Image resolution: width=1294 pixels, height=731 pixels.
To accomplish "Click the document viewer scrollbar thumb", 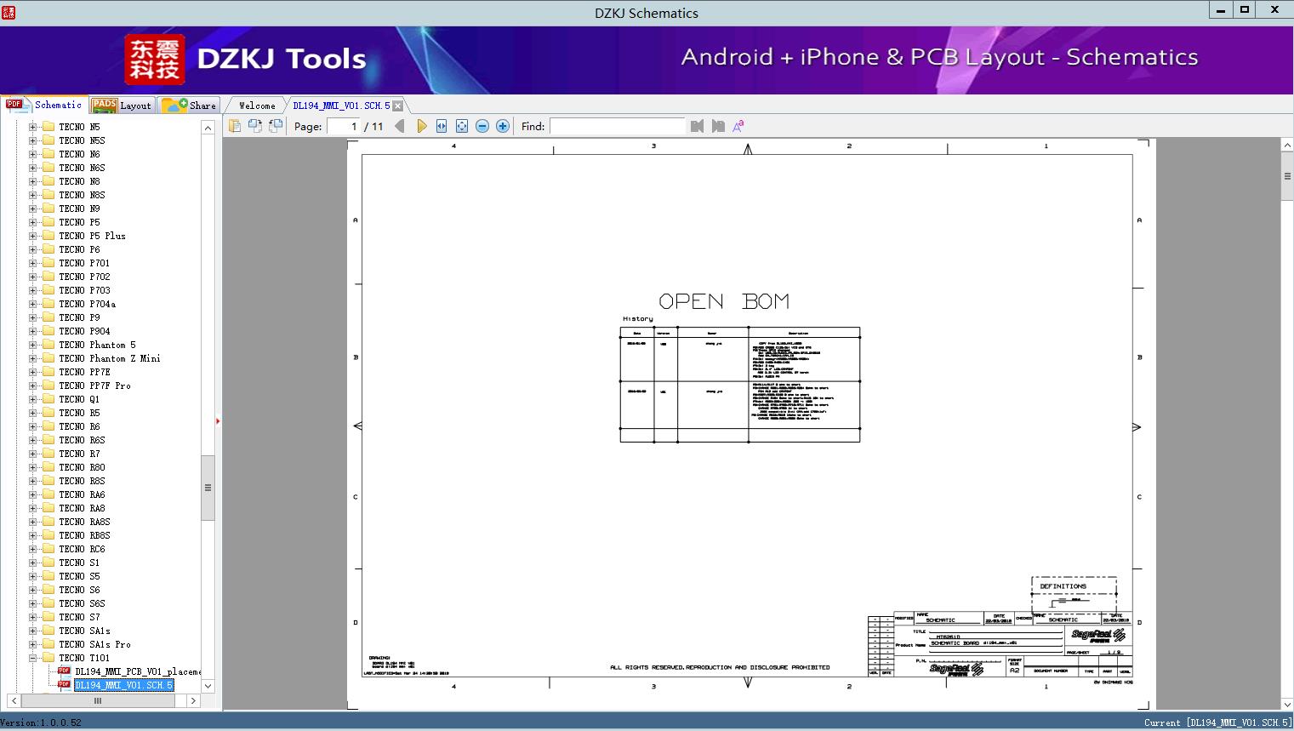I will pyautogui.click(x=1287, y=177).
